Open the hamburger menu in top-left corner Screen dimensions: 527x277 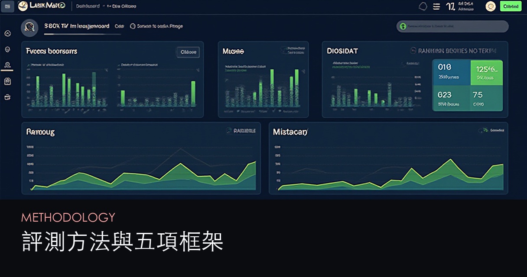(x=7, y=6)
